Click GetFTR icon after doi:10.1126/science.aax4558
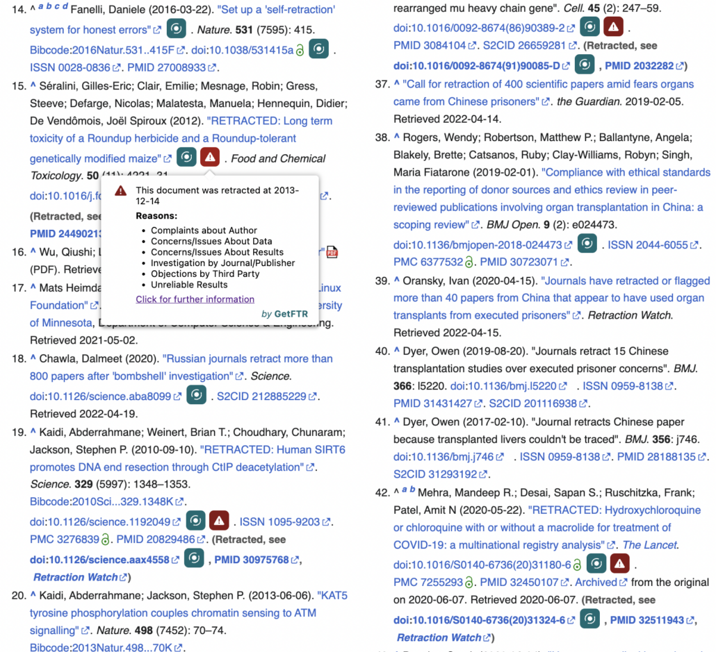 (x=194, y=558)
